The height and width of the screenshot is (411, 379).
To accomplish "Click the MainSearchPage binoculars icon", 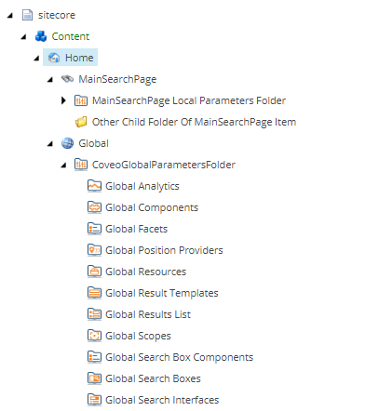I will click(x=67, y=79).
